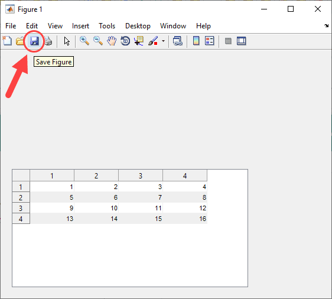
Task: Activate the Zoom Out magnifier tool
Action: click(x=98, y=41)
